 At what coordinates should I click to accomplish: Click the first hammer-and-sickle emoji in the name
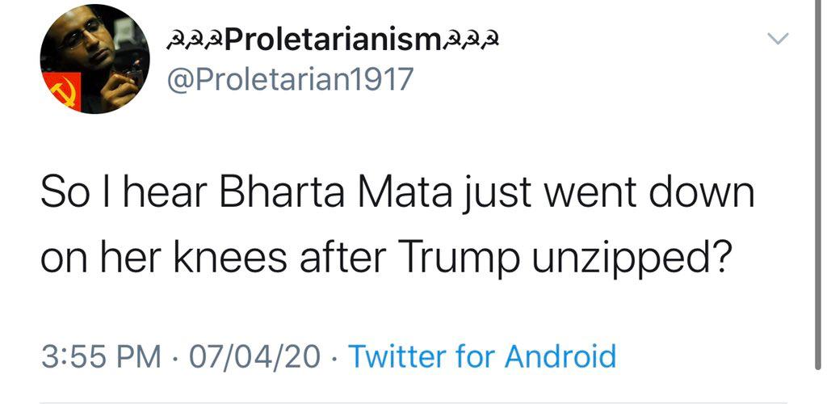173,40
